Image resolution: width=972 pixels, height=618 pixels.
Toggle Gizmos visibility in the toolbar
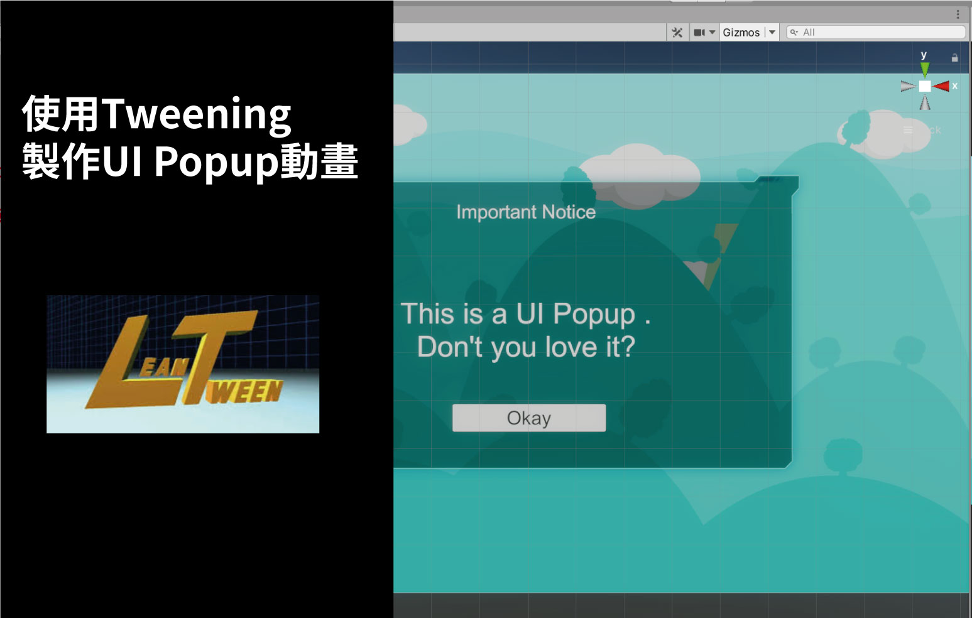[741, 32]
